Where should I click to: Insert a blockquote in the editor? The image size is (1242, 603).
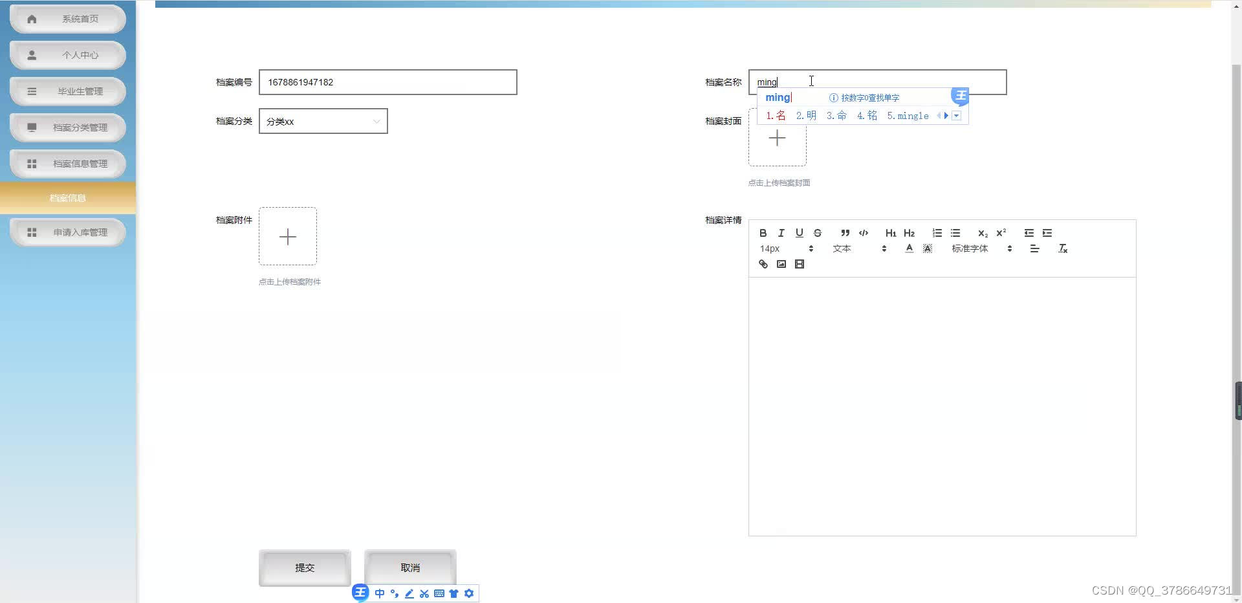(845, 233)
